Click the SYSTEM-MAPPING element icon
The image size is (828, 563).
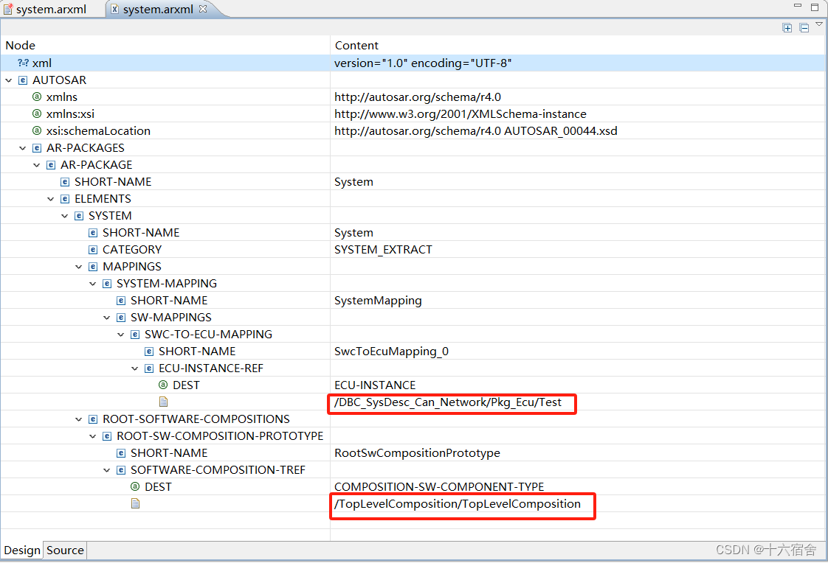click(x=107, y=284)
